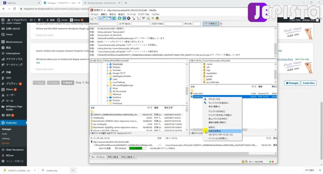Screen dimensions: 323x174
Task: Click the Reconnect to last server icon
Action: tap(138, 19)
